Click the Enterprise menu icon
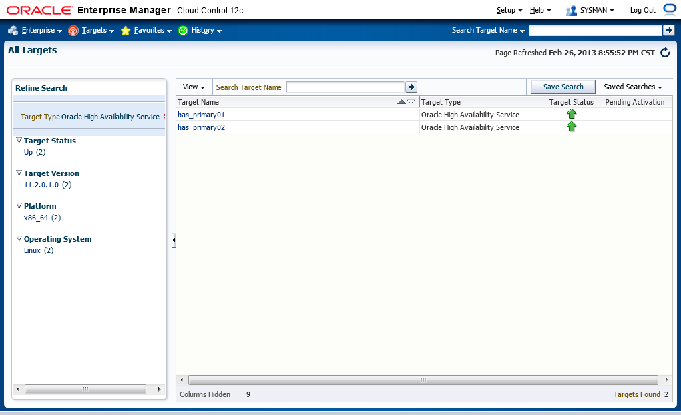The image size is (681, 415). tap(13, 31)
